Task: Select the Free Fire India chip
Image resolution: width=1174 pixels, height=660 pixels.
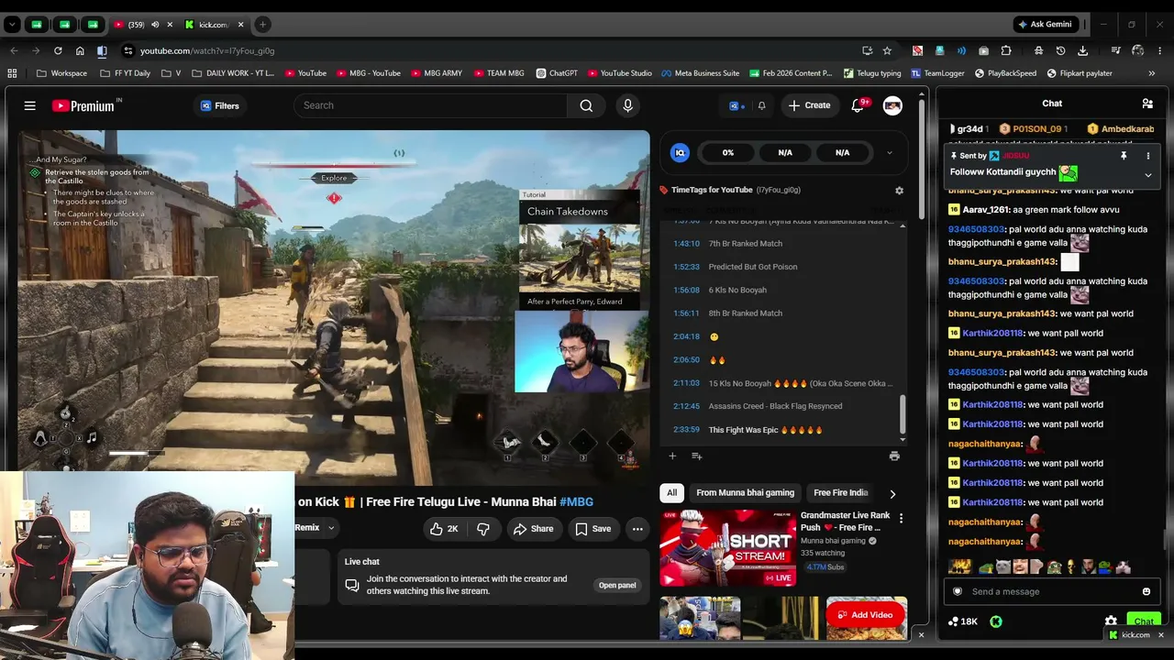Action: 840,493
